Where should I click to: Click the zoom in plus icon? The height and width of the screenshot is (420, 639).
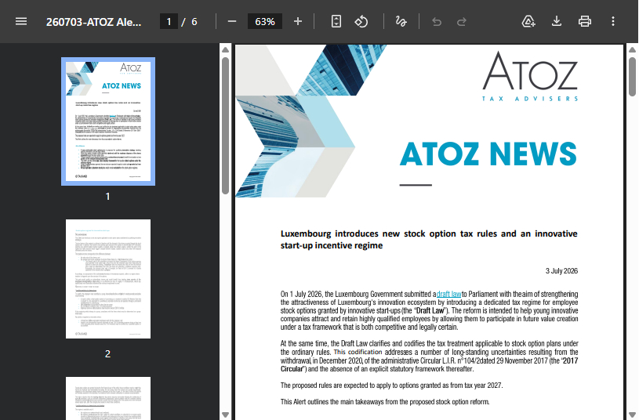pyautogui.click(x=298, y=21)
